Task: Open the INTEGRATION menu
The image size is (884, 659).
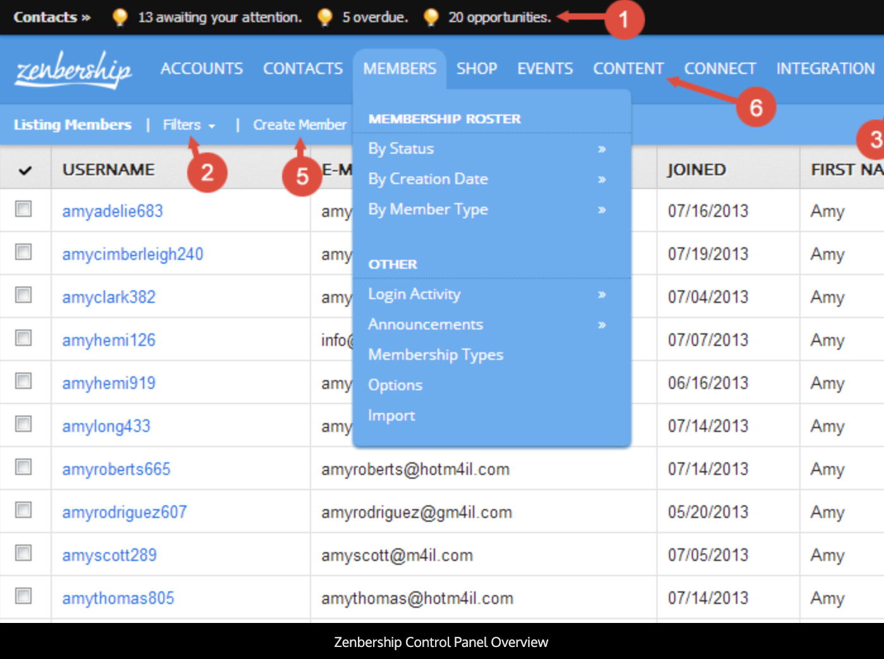Action: click(825, 68)
